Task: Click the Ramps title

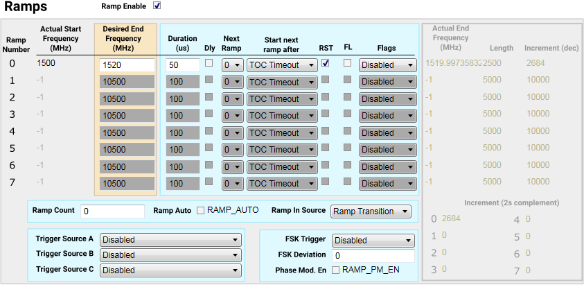Action: click(26, 7)
